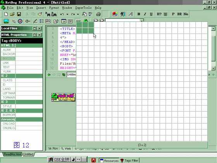
Task: Save the document with the floppy icon
Action: [19, 14]
